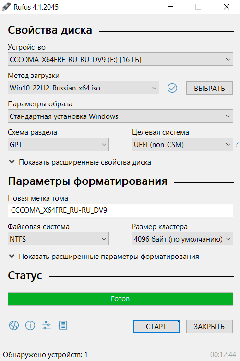This screenshot has width=240, height=361.
Task: Click the green Готов progress bar
Action: pos(120,299)
